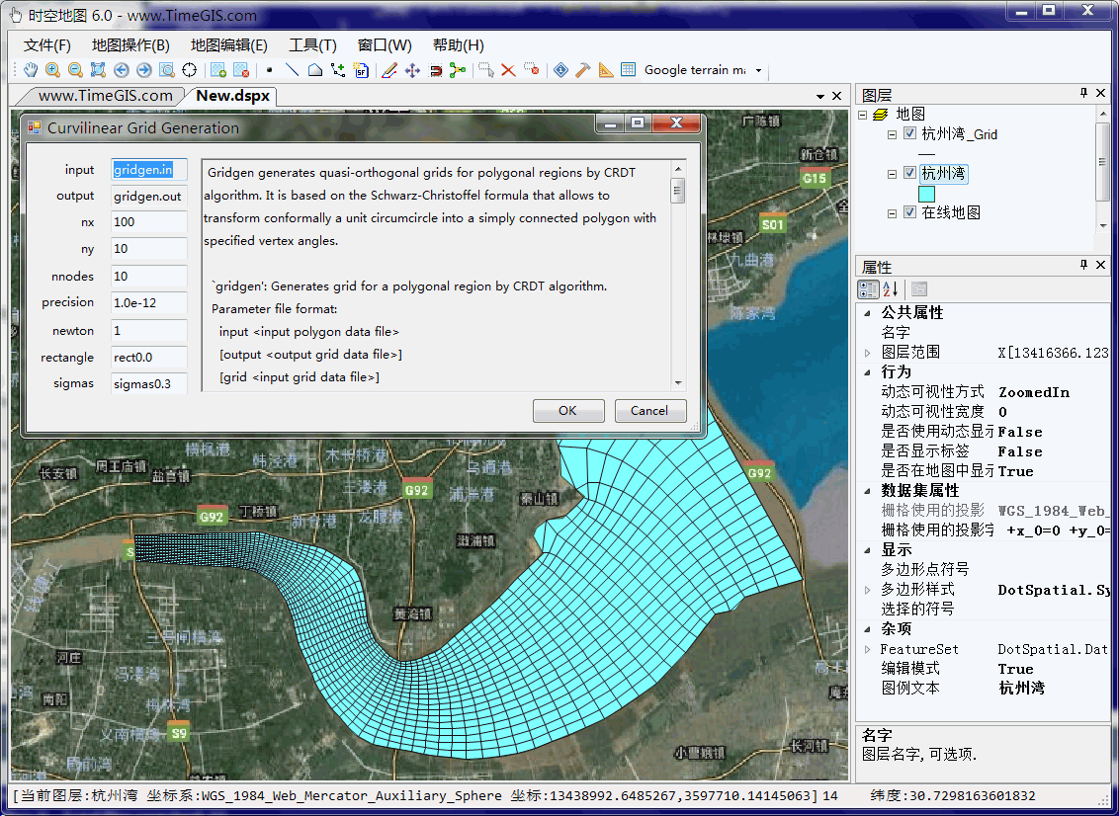Toggle the 杭州湾 layer visibility checkbox
The height and width of the screenshot is (816, 1119).
click(x=909, y=174)
